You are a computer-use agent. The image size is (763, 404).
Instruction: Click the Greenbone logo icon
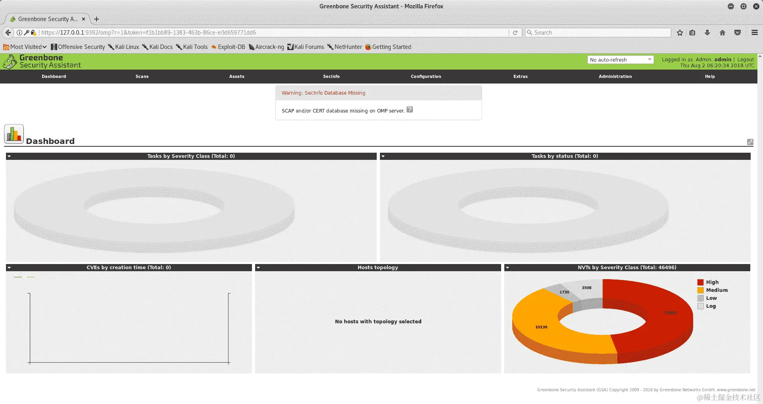tap(10, 62)
